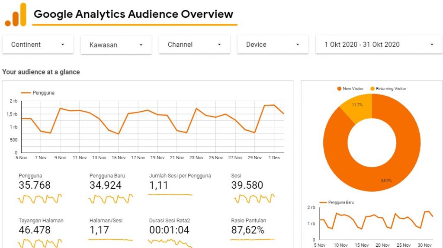The image size is (443, 248).
Task: Click the sparkline under Durasi Sesi Rata2
Action: [170, 243]
